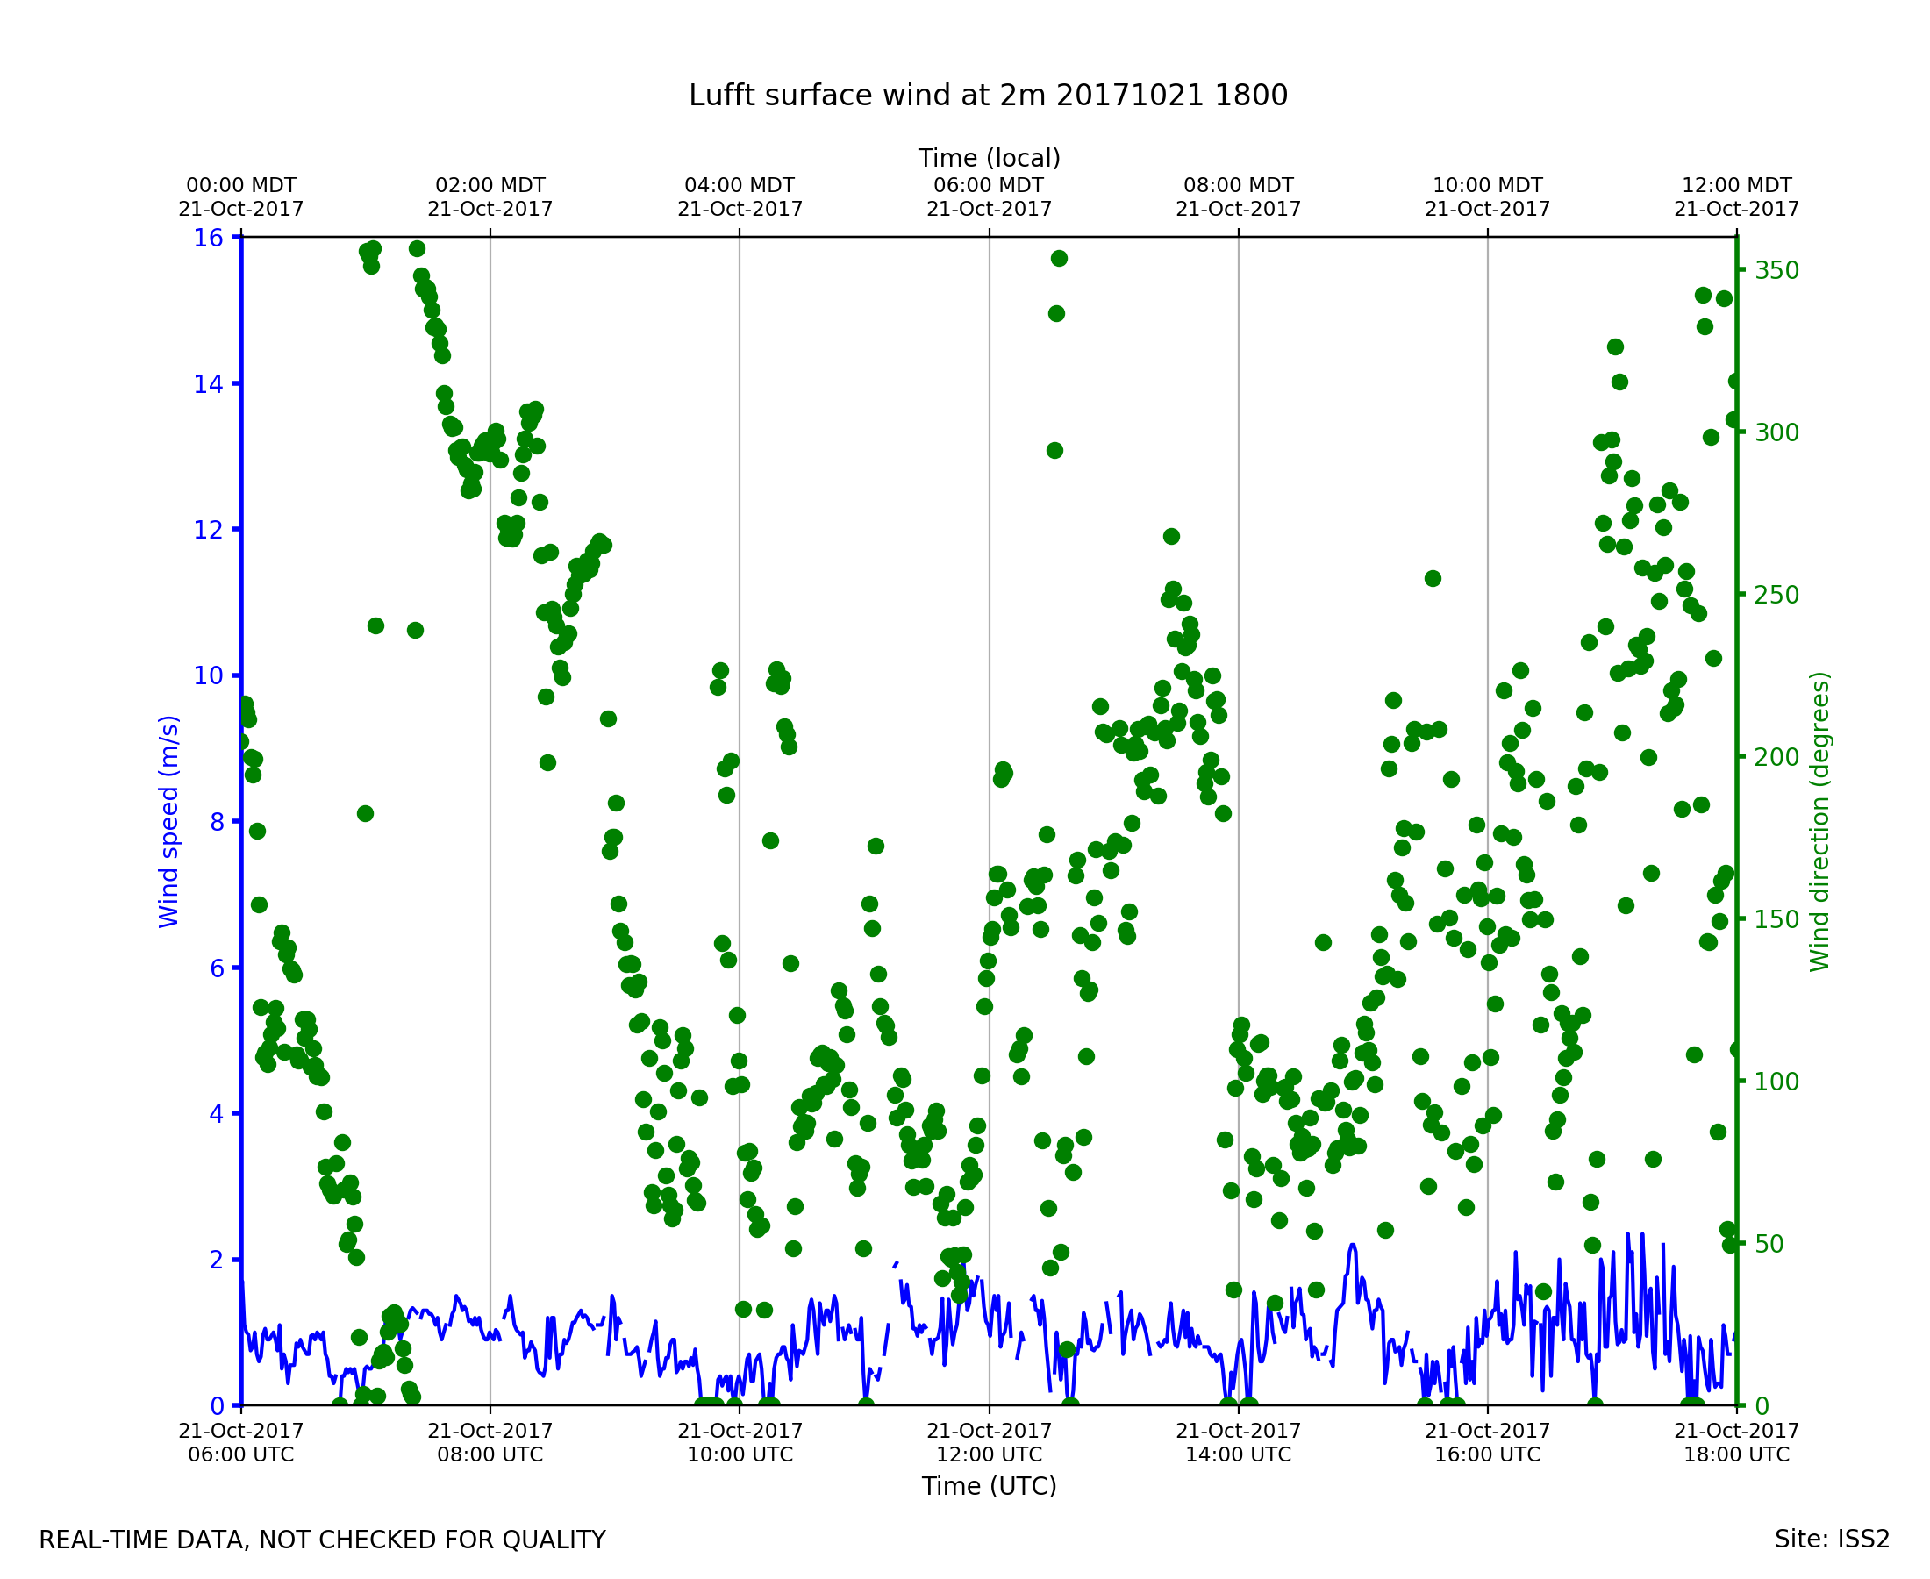Click the green '350' wind direction tick
The image size is (1930, 1579).
click(x=1776, y=270)
